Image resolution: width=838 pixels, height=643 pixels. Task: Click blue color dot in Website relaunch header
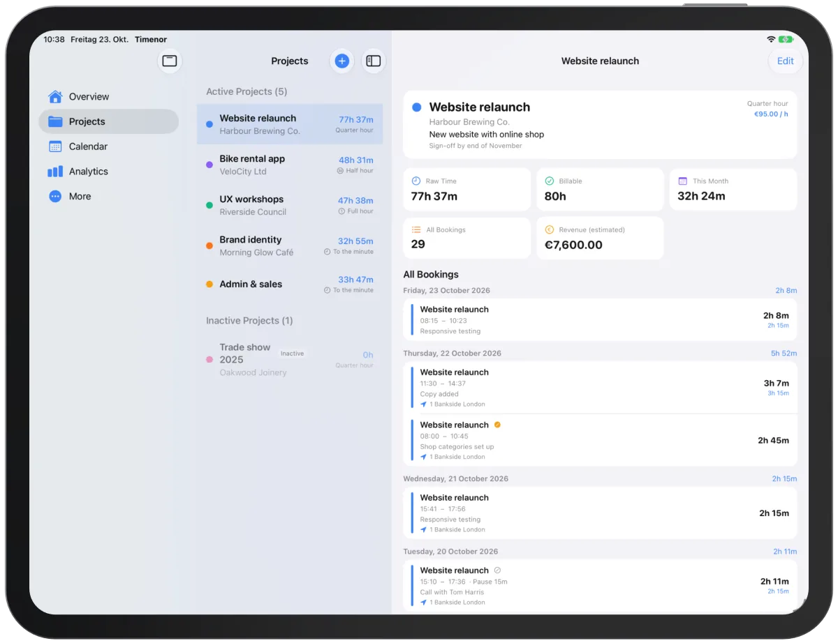(417, 107)
